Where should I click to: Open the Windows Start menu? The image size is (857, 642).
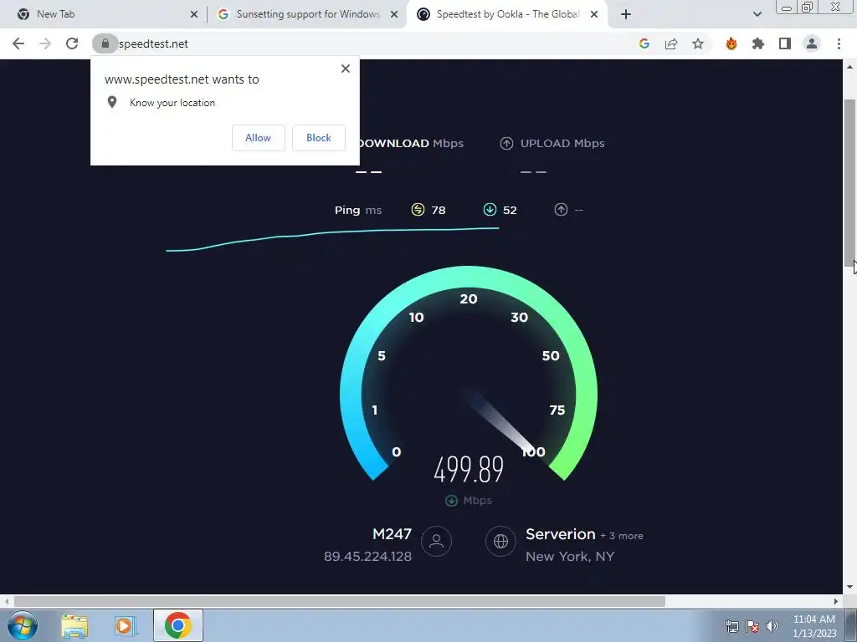pos(23,625)
